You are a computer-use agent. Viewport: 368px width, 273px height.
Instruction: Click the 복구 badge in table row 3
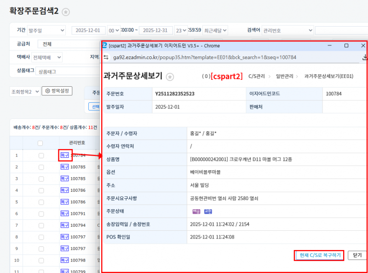[65, 178]
